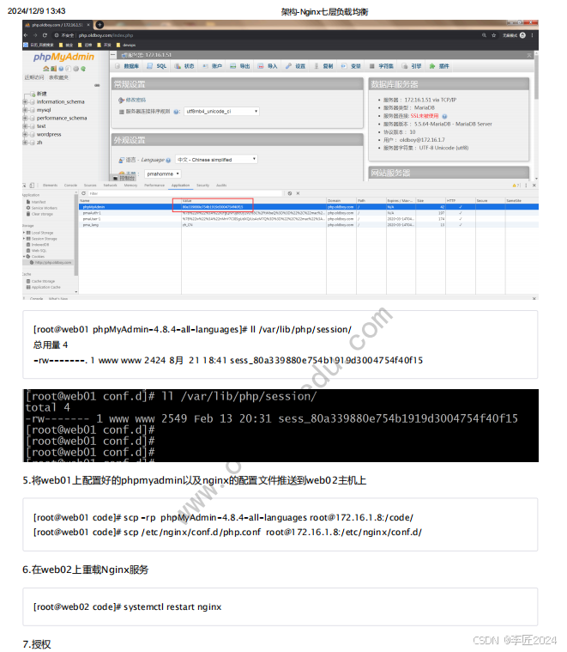The image size is (567, 652).
Task: Open the pmahomme theme dropdown
Action: click(163, 174)
